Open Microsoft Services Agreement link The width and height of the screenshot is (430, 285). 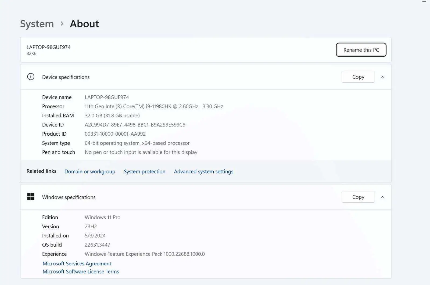point(77,264)
